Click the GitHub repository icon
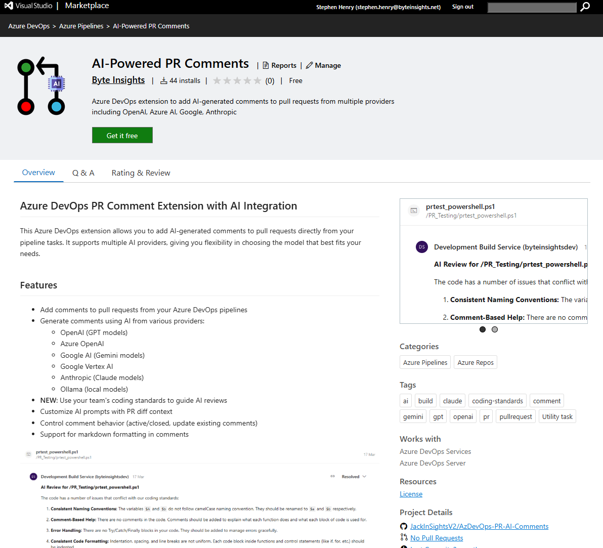 click(x=404, y=526)
